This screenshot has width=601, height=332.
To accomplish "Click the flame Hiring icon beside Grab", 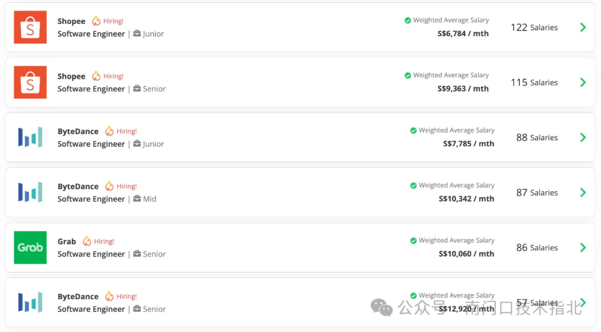I will pos(87,241).
